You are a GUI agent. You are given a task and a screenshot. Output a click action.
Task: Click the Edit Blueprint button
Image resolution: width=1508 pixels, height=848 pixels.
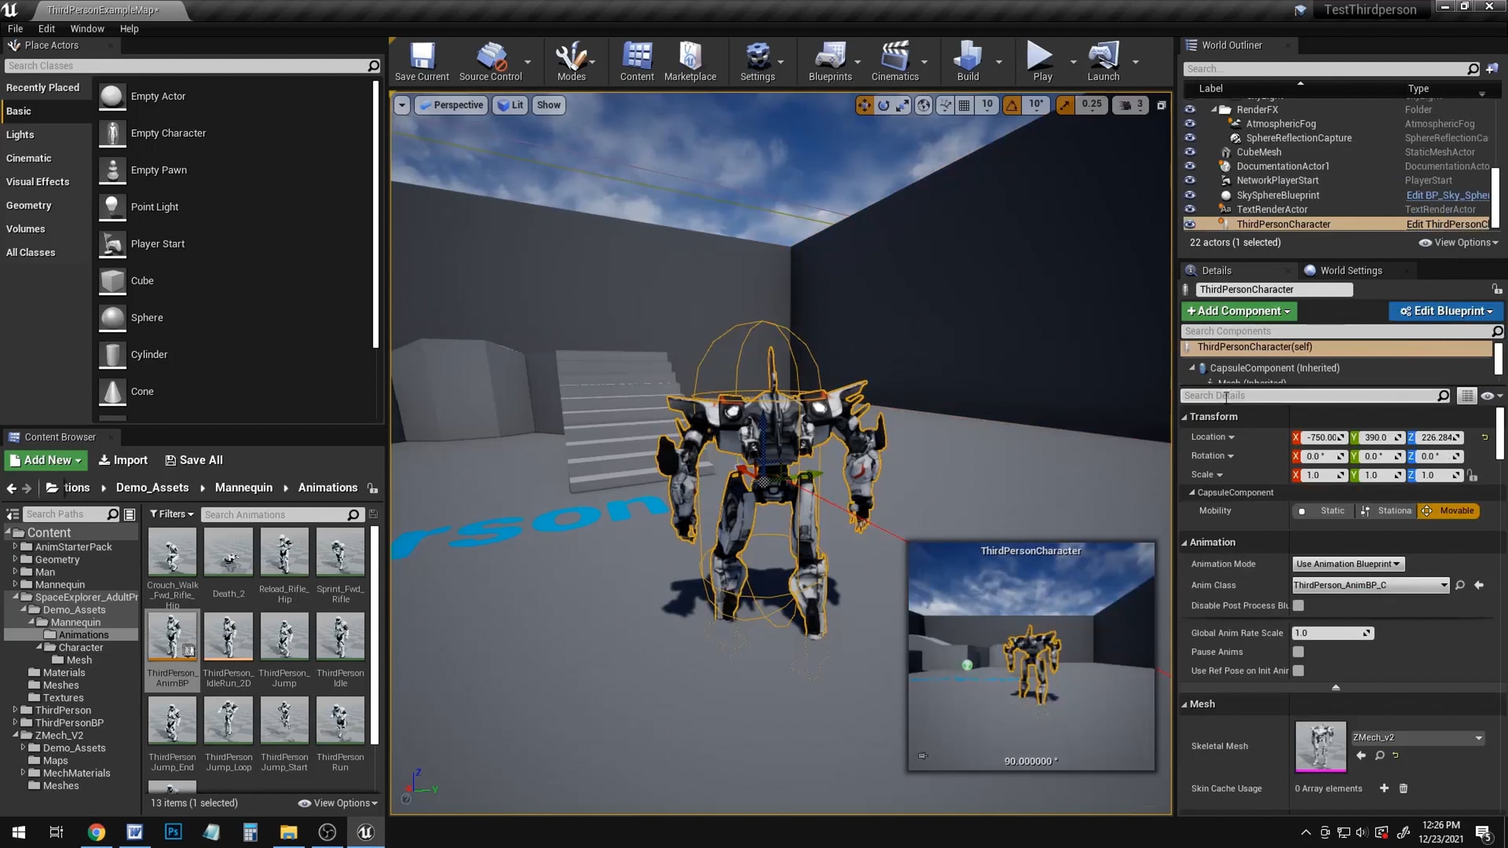[x=1446, y=311]
